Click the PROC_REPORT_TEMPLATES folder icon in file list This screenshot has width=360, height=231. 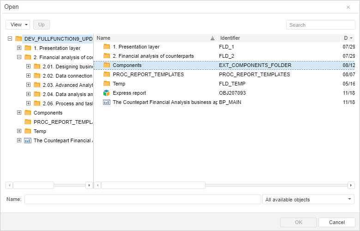(x=107, y=74)
